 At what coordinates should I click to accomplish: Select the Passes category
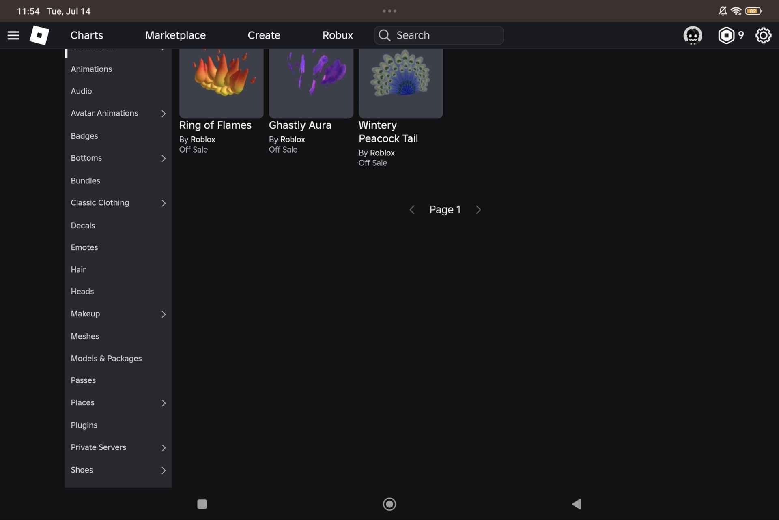pos(83,380)
